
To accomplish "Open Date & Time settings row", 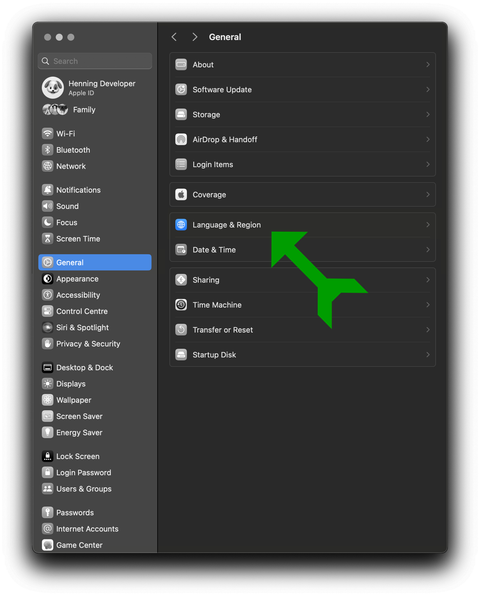I will tap(214, 250).
